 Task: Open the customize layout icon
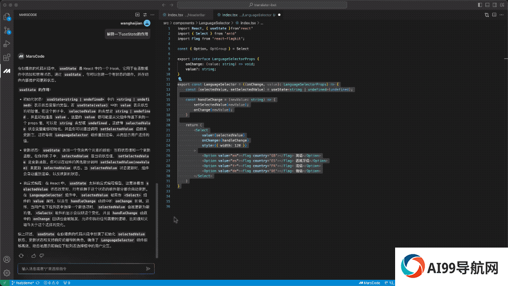coord(502,5)
